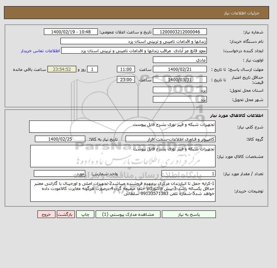This screenshot has height=268, width=277.
Task: Click the واحد شمارش label
Action: click(104, 174)
